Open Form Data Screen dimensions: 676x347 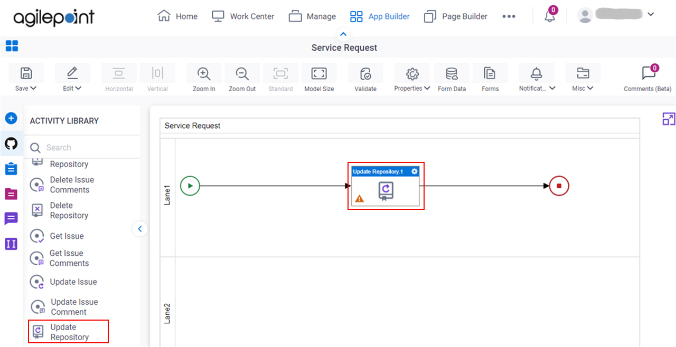click(x=452, y=78)
